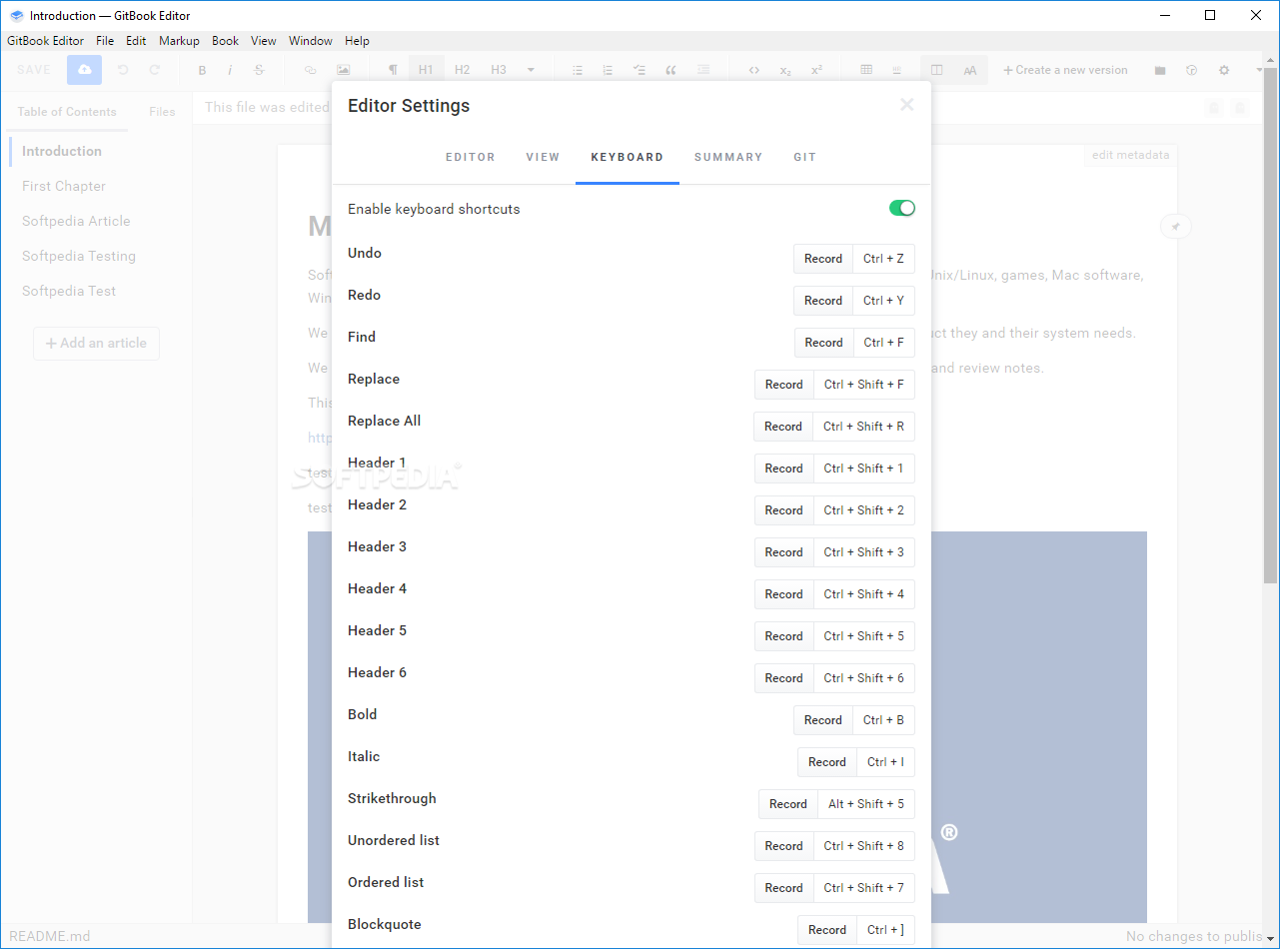Record a new shortcut for Bold

(x=823, y=720)
